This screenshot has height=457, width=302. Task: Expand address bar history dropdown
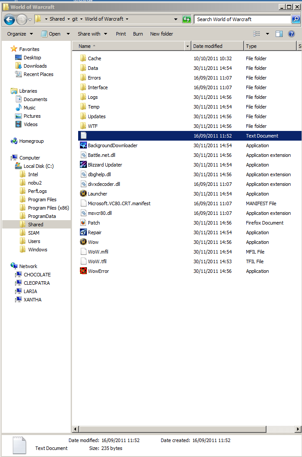tap(176, 19)
